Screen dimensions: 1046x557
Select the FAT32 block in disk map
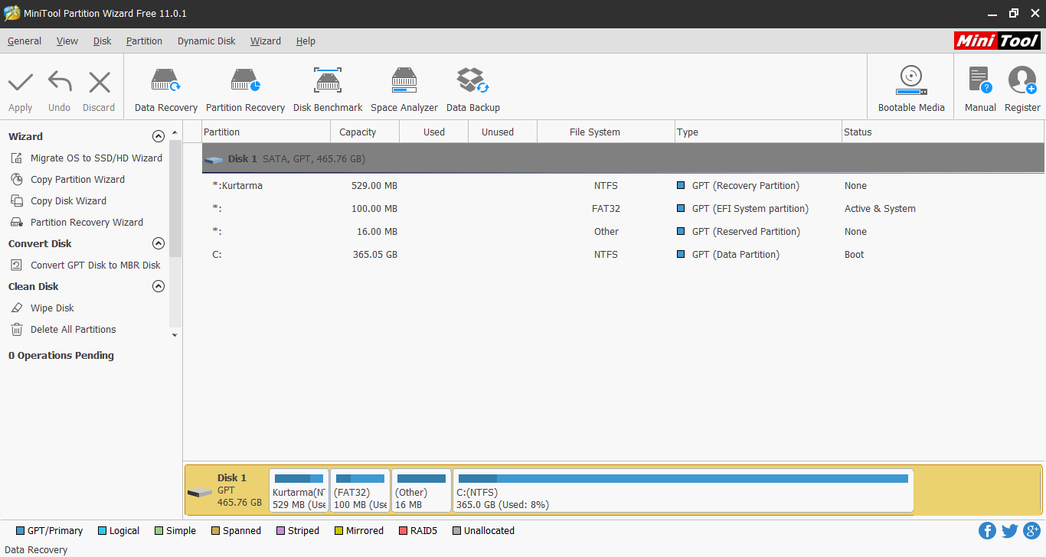pos(360,490)
